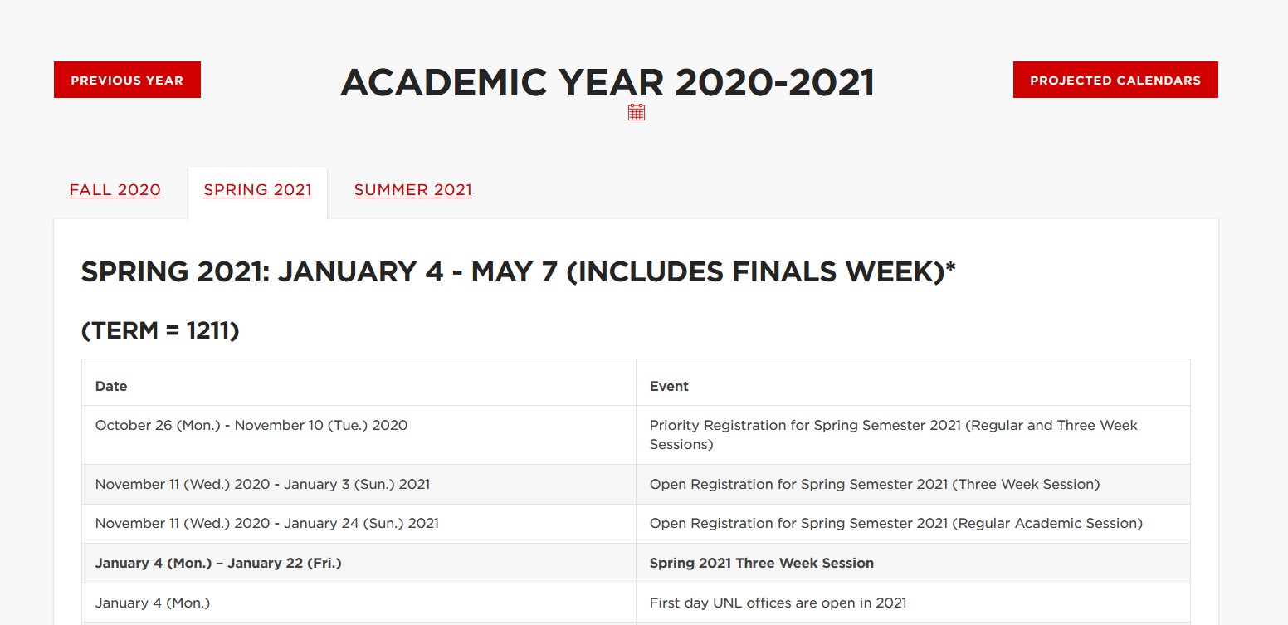Click the Term = 1211 subheading

tap(160, 331)
